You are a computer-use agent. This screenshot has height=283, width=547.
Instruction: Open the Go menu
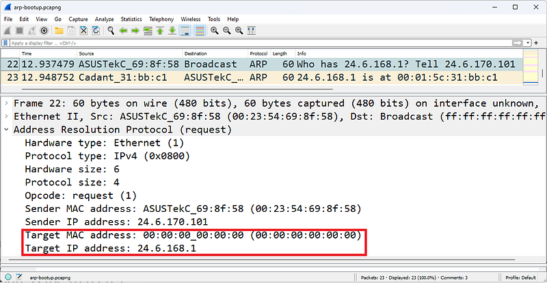point(58,19)
